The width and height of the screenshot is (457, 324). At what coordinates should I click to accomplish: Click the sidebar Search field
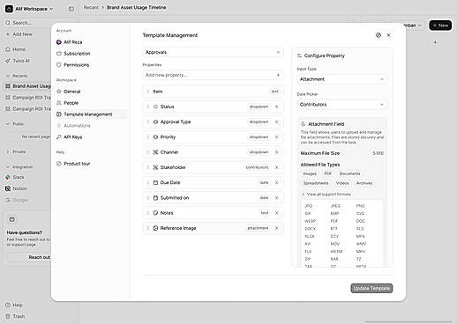click(27, 23)
